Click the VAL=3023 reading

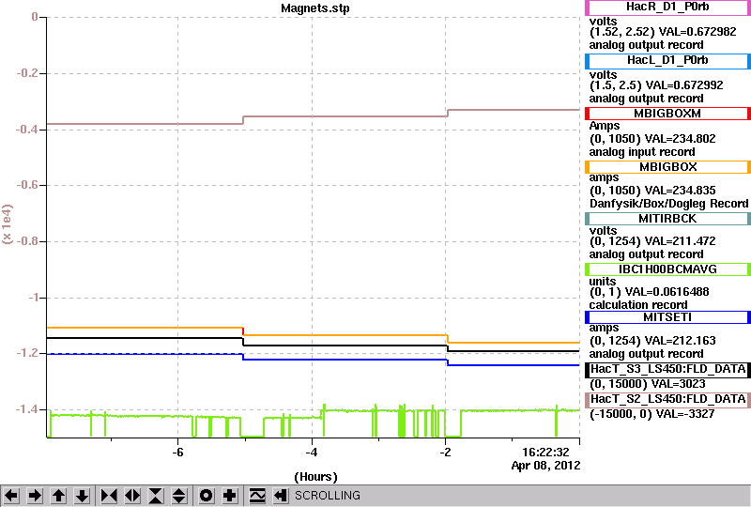tap(678, 384)
